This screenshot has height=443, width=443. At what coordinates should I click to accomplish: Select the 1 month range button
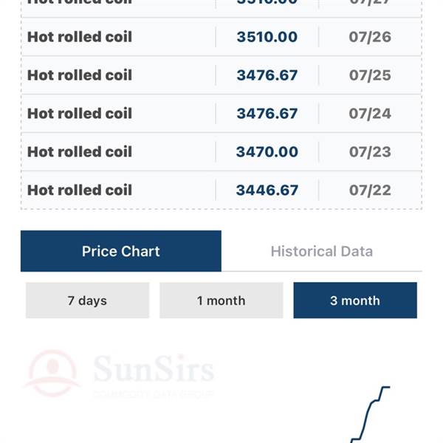click(x=221, y=301)
